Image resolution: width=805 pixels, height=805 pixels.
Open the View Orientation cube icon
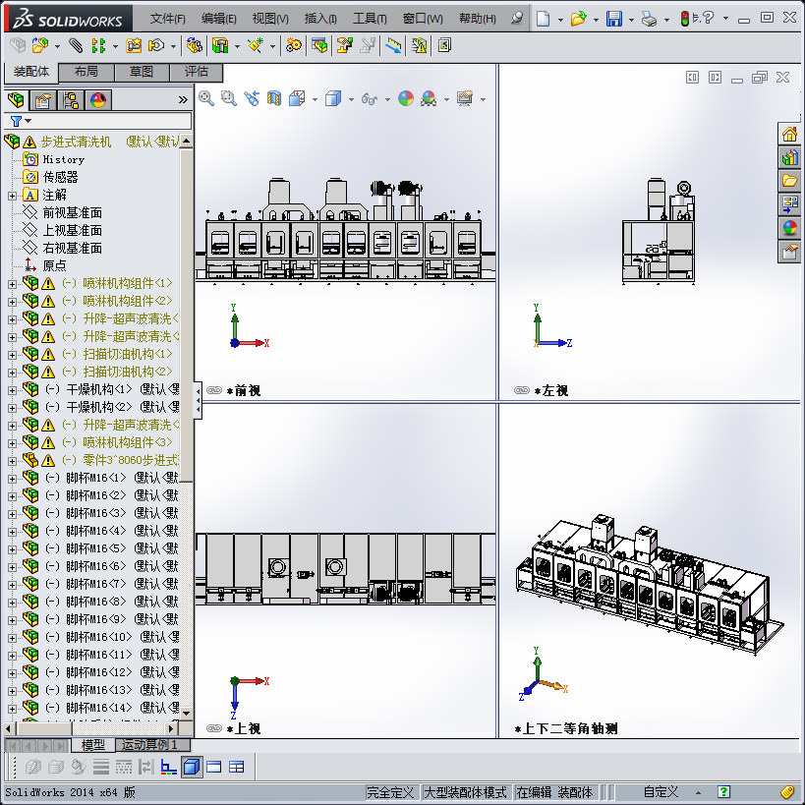297,98
